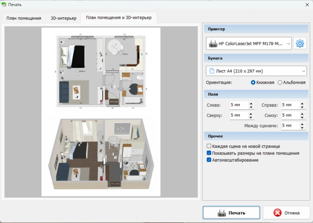Viewport: 313px width, 223px height.
Task: Uncheck Показывать размеры на плане помещения
Action: click(209, 153)
